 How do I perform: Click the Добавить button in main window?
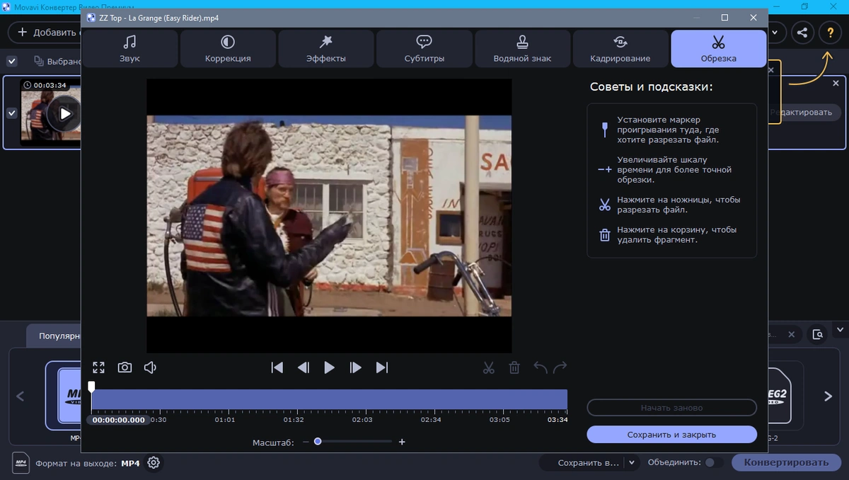pyautogui.click(x=45, y=32)
